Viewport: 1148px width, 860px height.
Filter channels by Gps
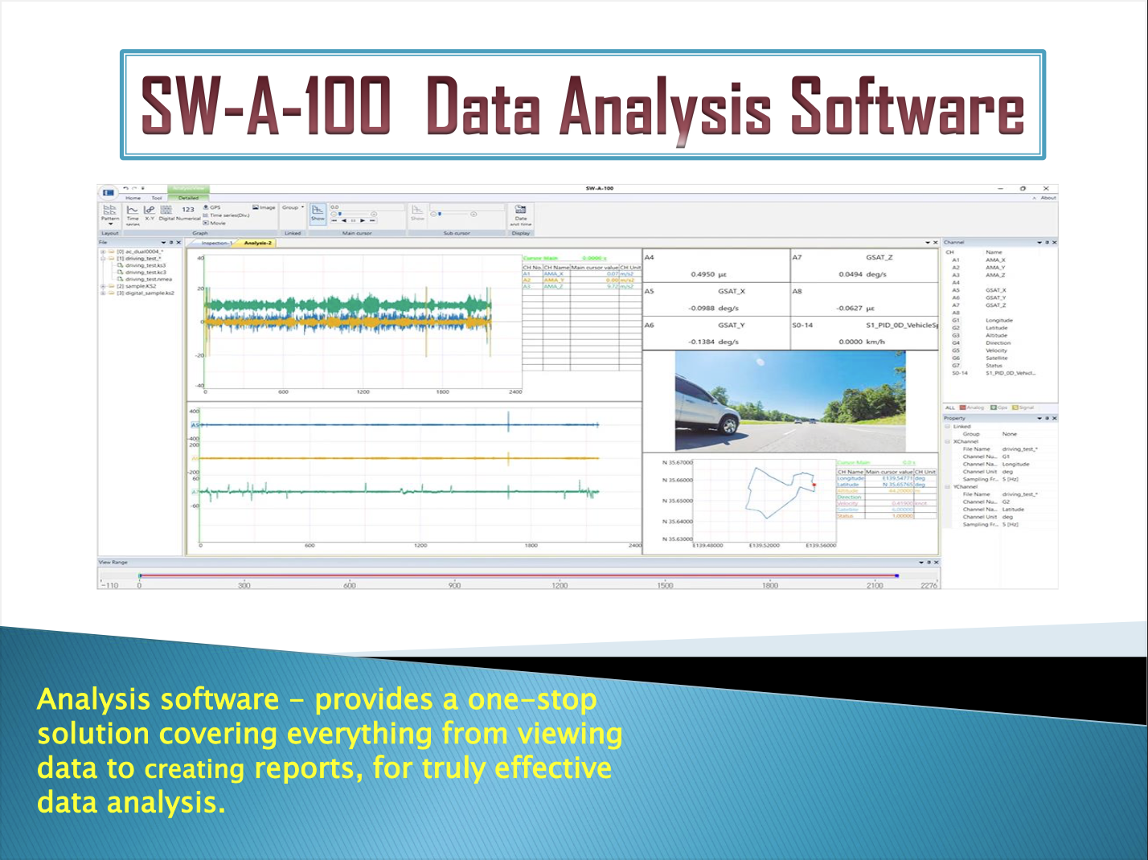999,407
